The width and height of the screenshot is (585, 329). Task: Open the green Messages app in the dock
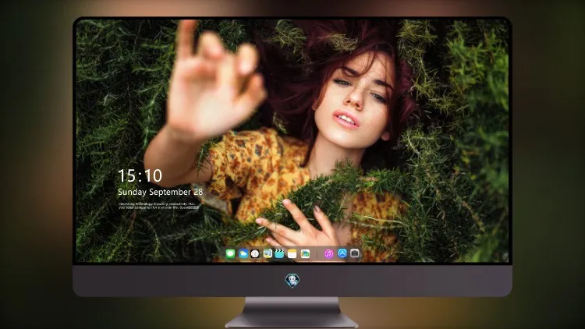(x=230, y=254)
